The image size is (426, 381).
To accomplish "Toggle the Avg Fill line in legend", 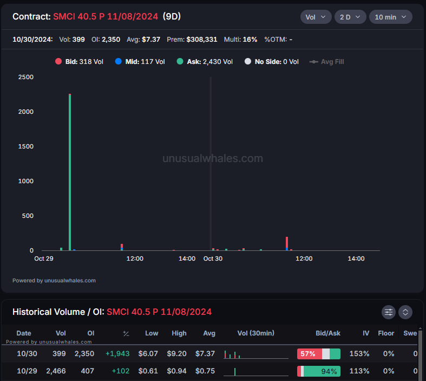I will pos(326,62).
